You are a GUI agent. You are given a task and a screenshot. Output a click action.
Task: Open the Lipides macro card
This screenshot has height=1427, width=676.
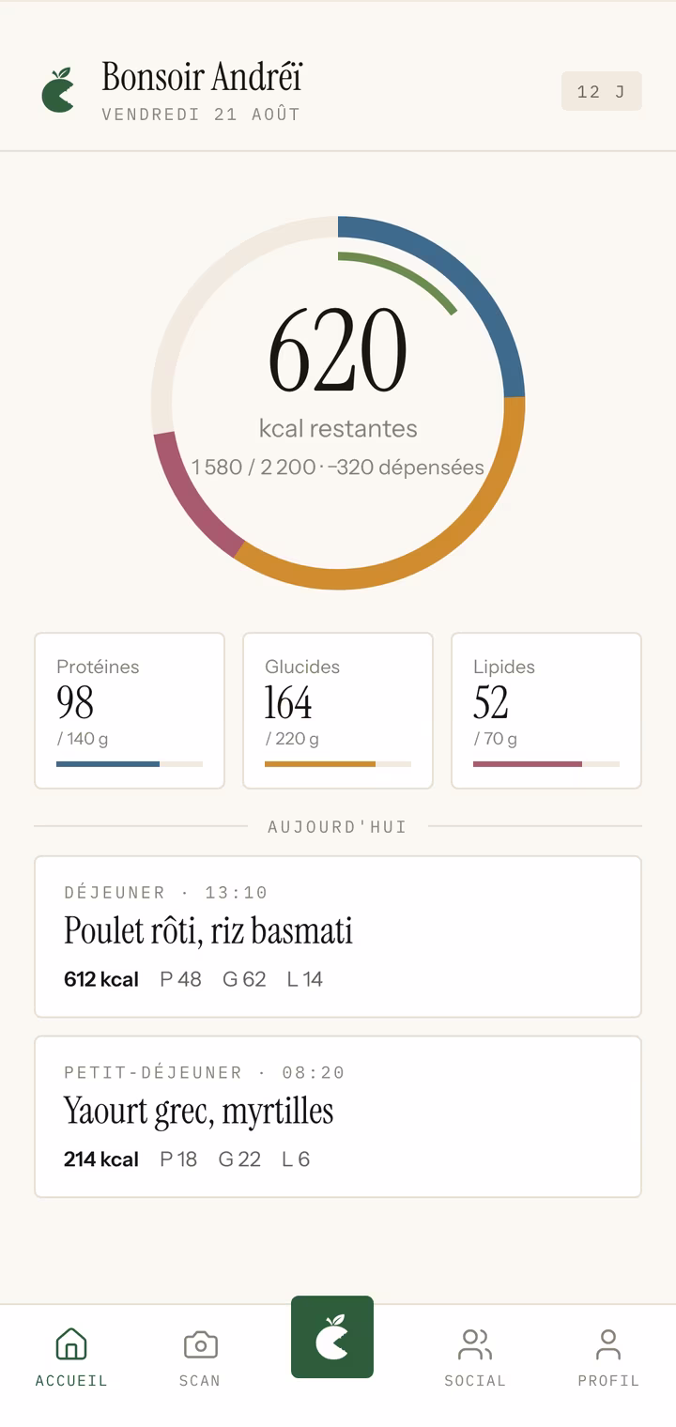(546, 711)
